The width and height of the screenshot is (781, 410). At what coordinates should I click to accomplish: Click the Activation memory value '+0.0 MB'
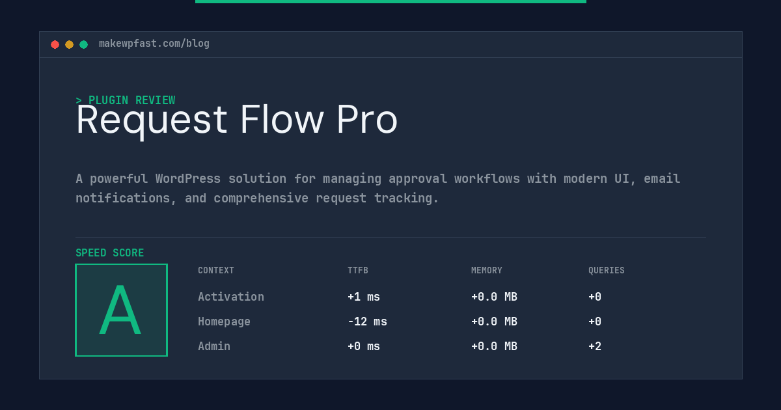click(494, 297)
